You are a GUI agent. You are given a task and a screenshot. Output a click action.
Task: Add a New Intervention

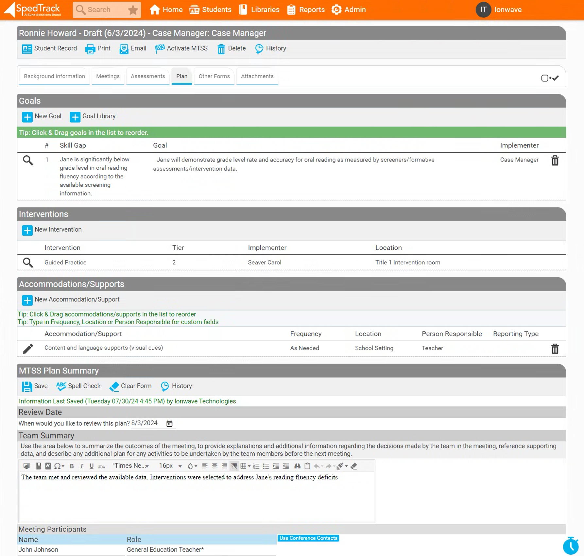coord(52,230)
